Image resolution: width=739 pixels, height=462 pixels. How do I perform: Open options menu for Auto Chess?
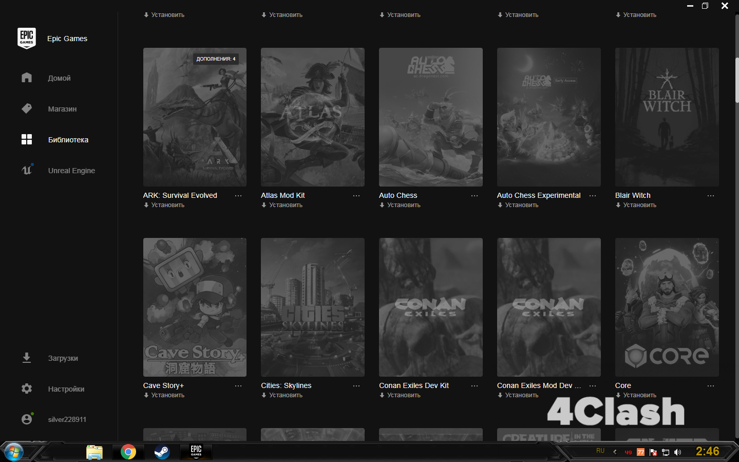(x=475, y=196)
